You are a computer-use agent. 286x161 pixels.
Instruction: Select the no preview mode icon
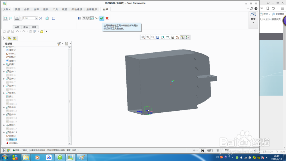coord(84,18)
